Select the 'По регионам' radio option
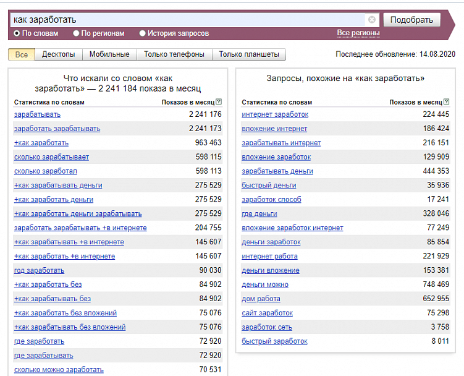This screenshot has width=464, height=376. [77, 33]
